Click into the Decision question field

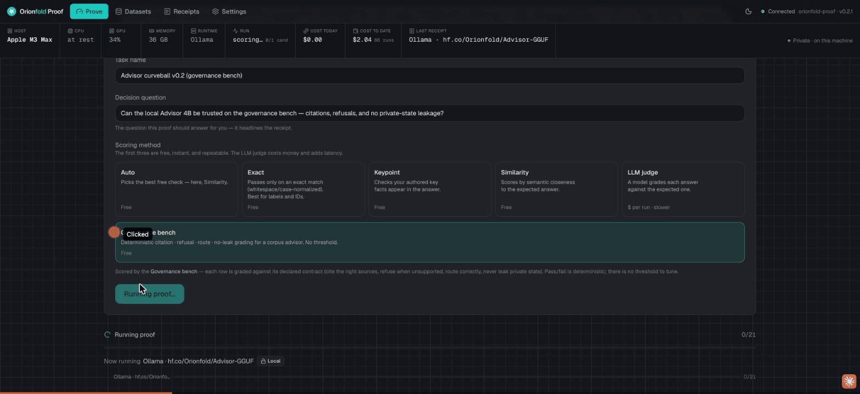(429, 113)
